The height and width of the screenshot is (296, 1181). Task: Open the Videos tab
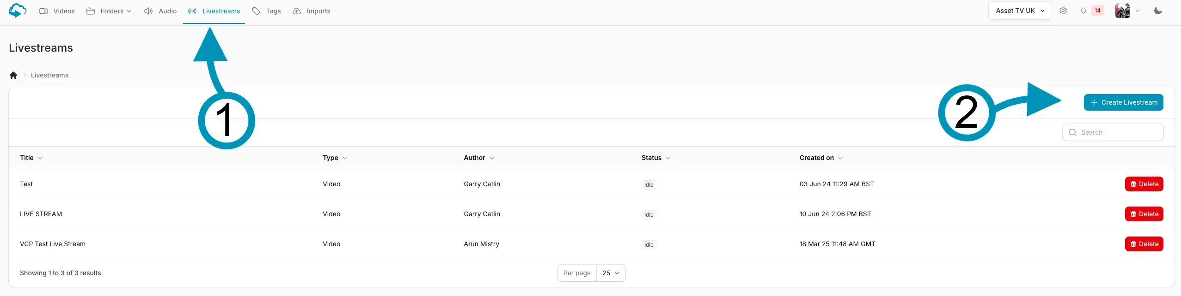57,11
